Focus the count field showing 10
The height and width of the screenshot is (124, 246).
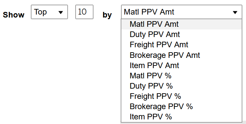point(84,12)
